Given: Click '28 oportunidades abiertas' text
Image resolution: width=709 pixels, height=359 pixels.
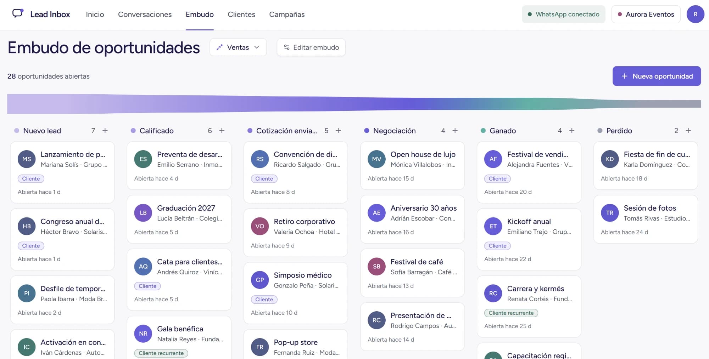Looking at the screenshot, I should (49, 76).
